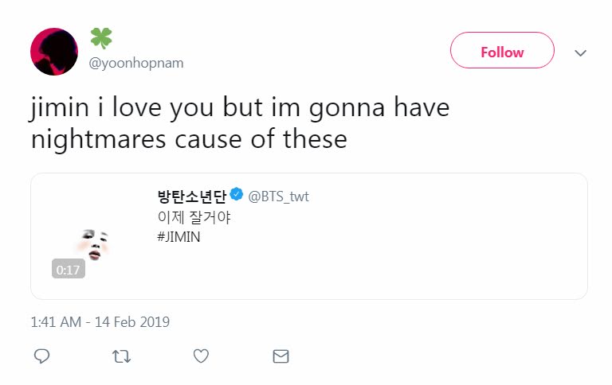This screenshot has width=612, height=385.
Task: Click the tweet text about nightmares
Action: click(x=190, y=140)
